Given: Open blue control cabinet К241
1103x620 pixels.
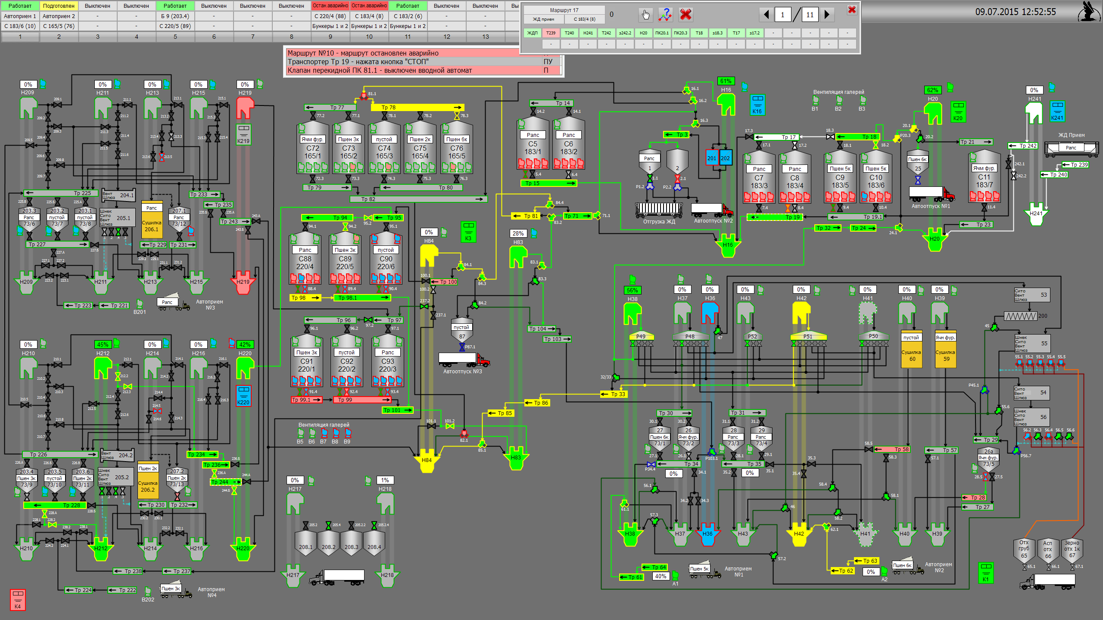Looking at the screenshot, I should [1057, 111].
